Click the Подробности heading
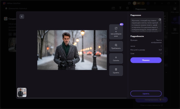 pos(137,36)
